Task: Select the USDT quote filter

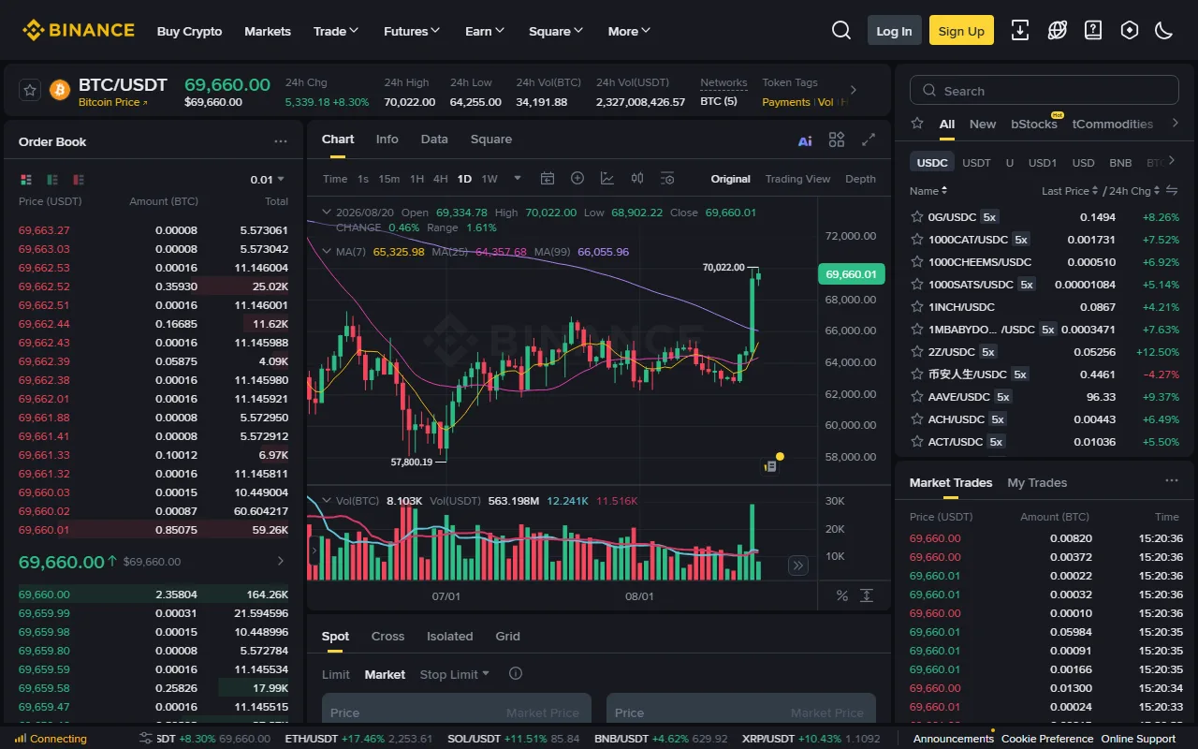Action: pyautogui.click(x=976, y=162)
